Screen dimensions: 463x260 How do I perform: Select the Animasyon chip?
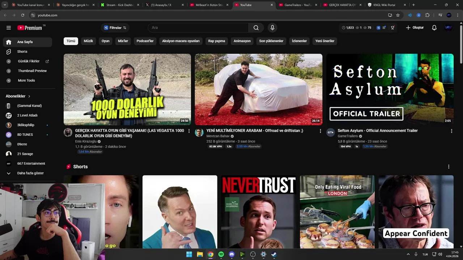(x=242, y=41)
